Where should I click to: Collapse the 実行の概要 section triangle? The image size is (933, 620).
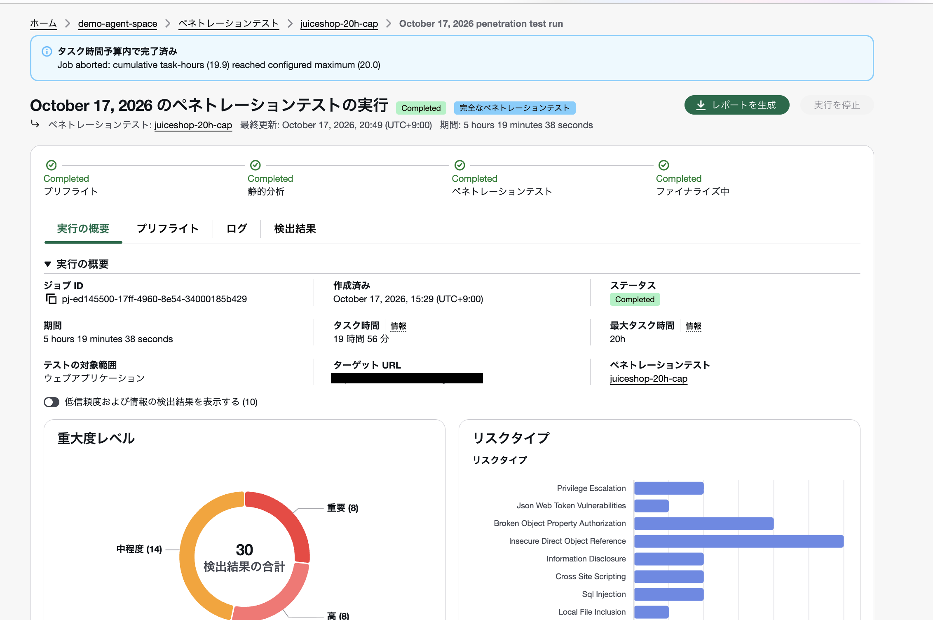[x=48, y=264]
